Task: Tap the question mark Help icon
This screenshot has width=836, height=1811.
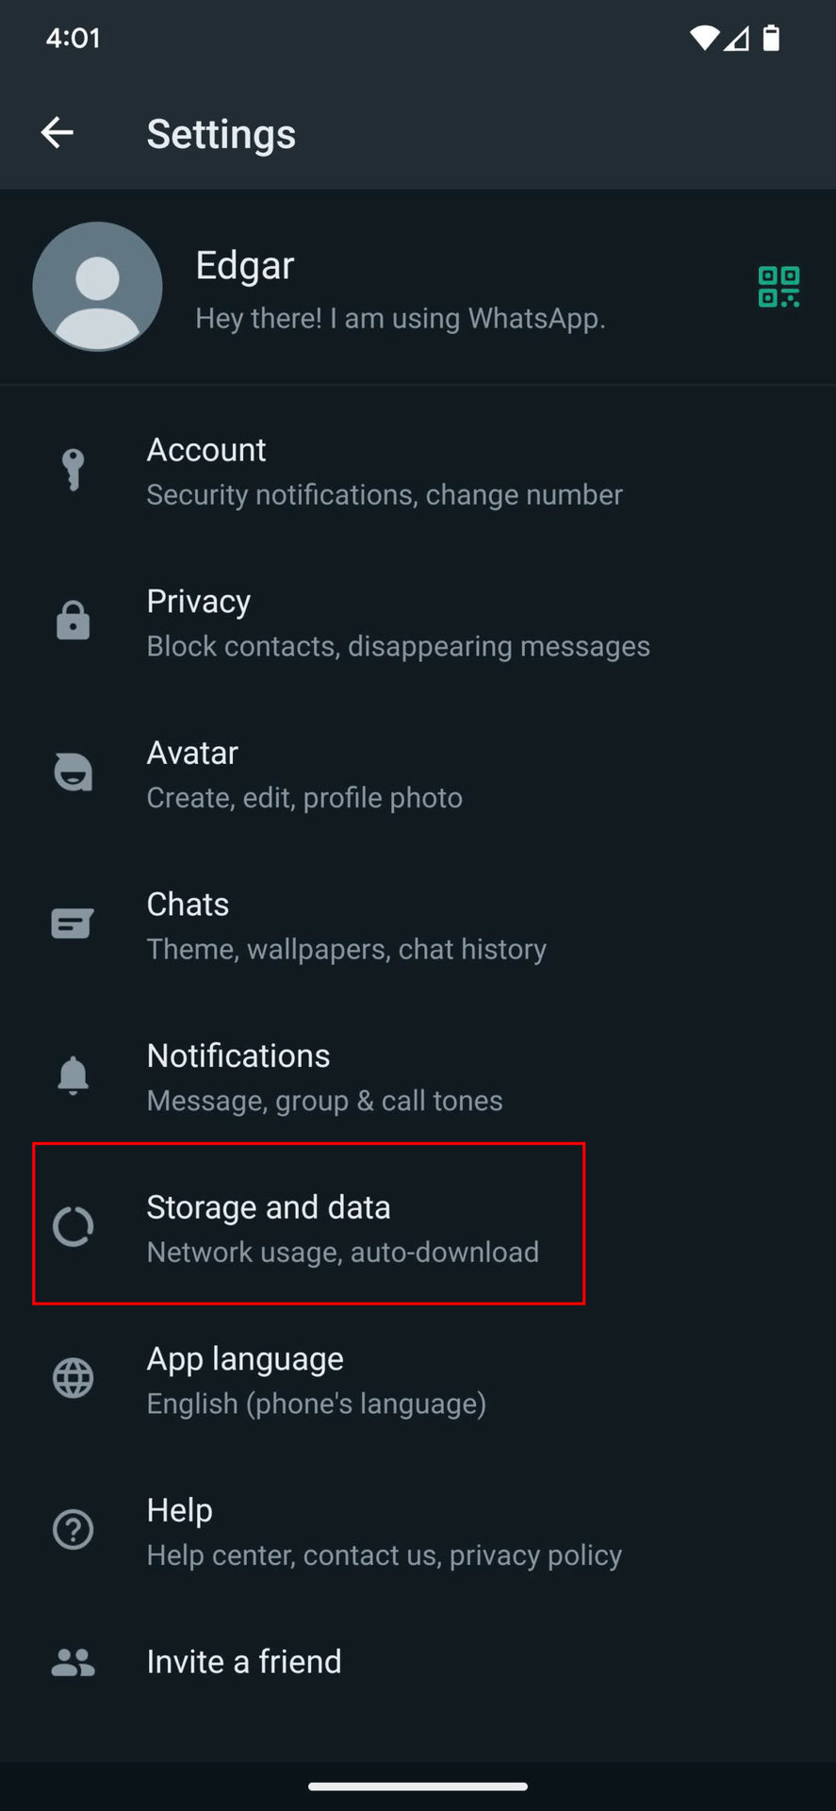Action: coord(73,1530)
